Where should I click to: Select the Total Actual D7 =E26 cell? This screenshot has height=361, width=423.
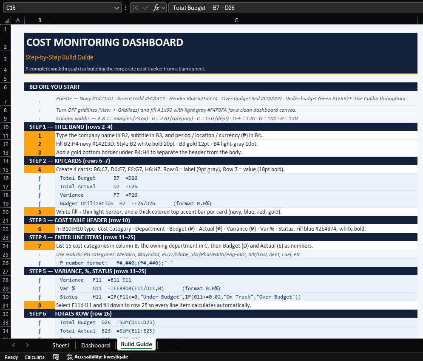236,186
